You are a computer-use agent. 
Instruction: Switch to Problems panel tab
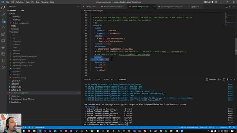point(87,79)
